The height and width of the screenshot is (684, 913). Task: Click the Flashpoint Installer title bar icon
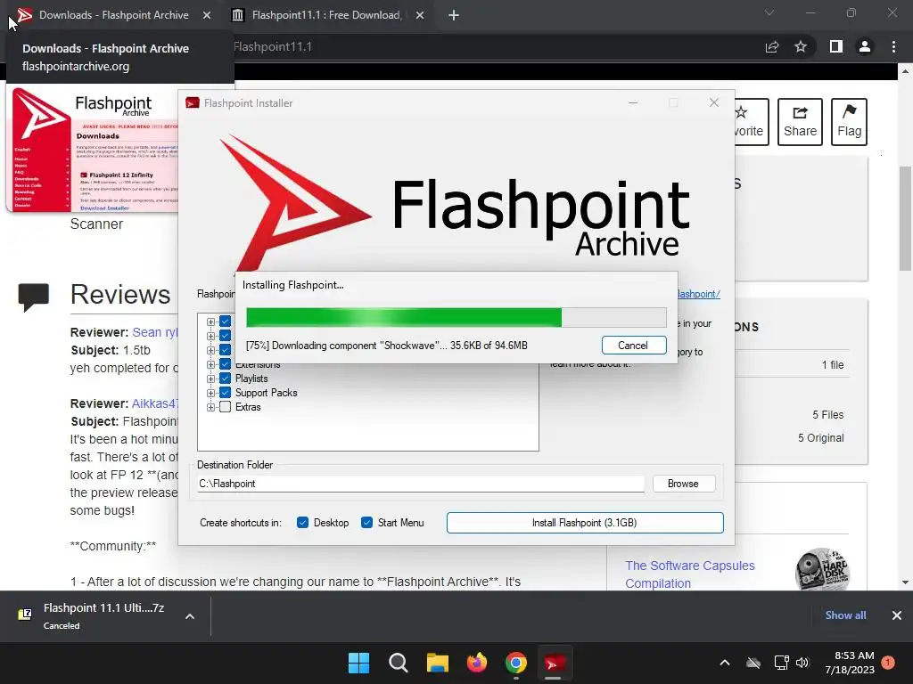(193, 103)
